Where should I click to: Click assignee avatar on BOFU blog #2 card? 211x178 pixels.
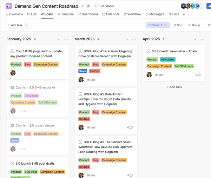(81, 127)
